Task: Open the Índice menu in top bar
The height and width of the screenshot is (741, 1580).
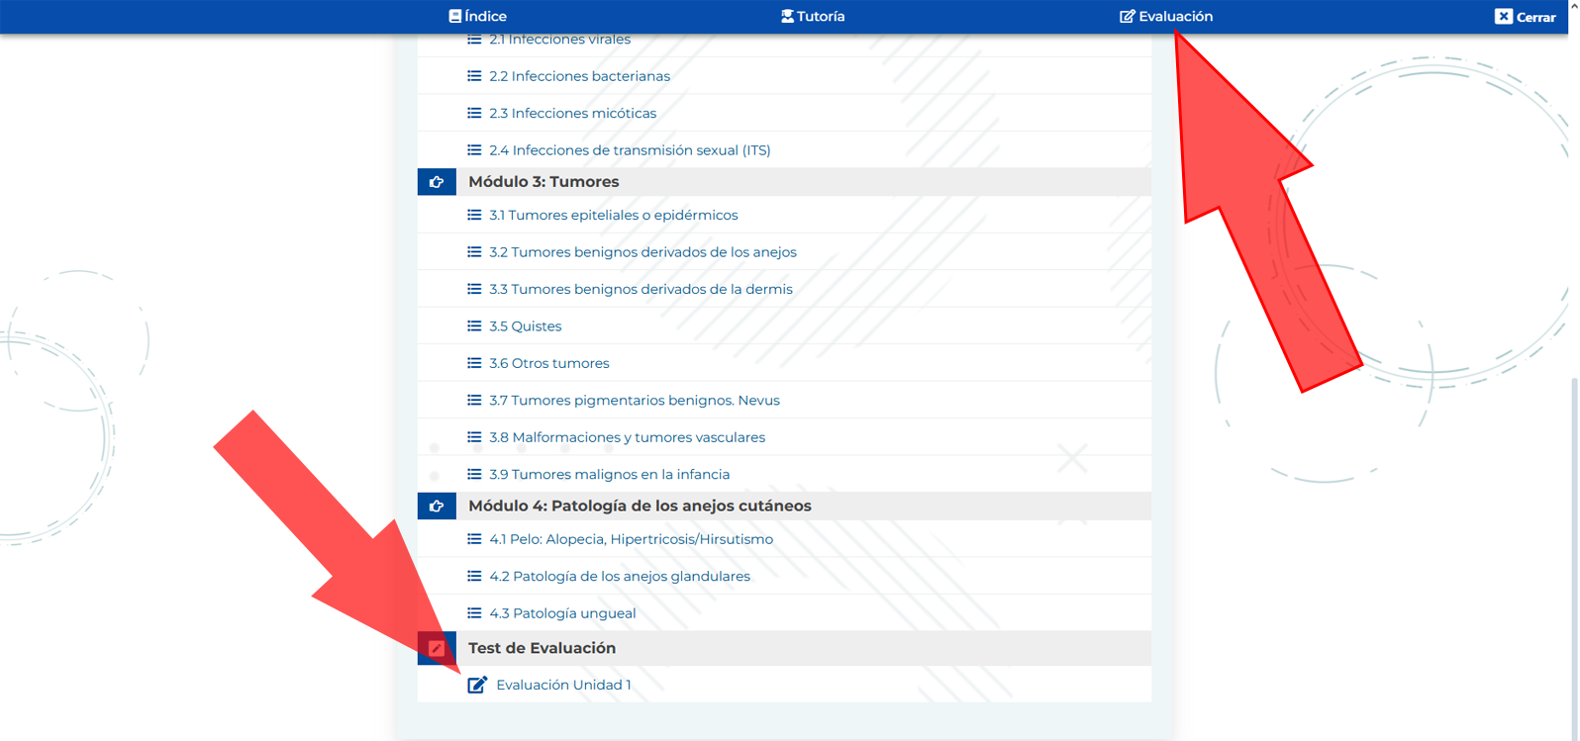Action: [x=477, y=17]
